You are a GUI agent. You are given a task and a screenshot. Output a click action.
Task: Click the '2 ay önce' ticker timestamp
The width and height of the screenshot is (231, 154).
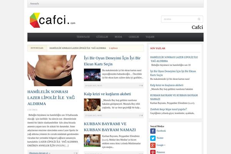(113, 48)
